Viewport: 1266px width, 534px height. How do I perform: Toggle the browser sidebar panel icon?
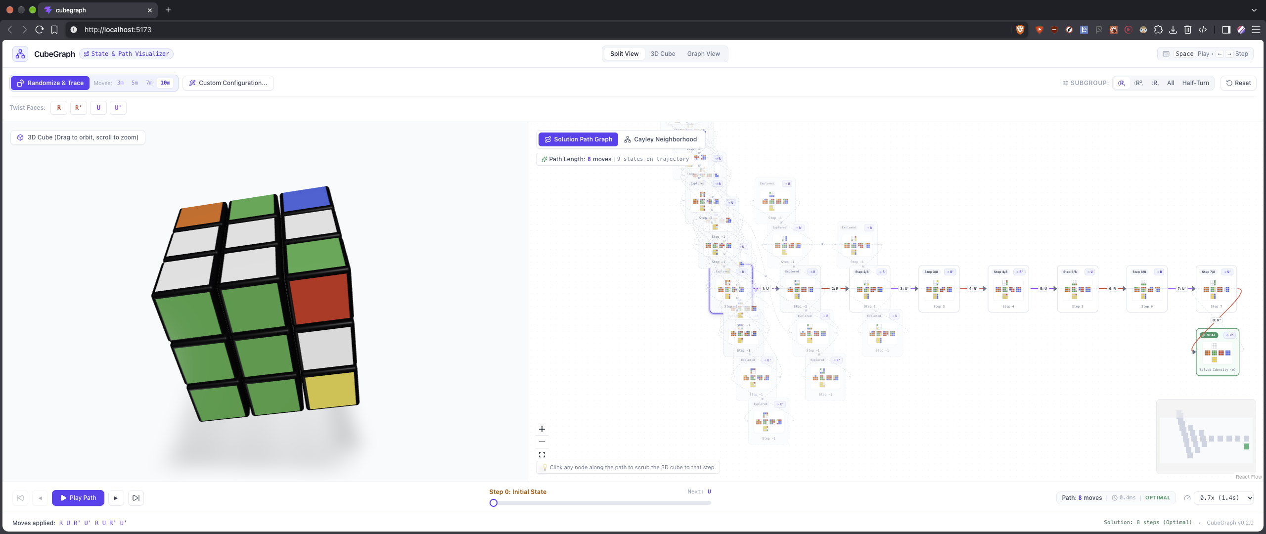point(1226,30)
